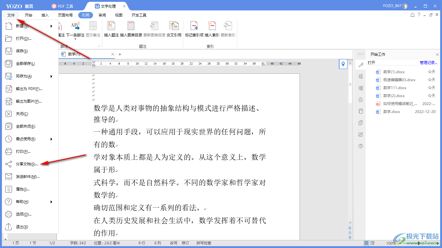Open recent file 数学(2).docx
This screenshot has height=248, width=442.
pos(405,96)
